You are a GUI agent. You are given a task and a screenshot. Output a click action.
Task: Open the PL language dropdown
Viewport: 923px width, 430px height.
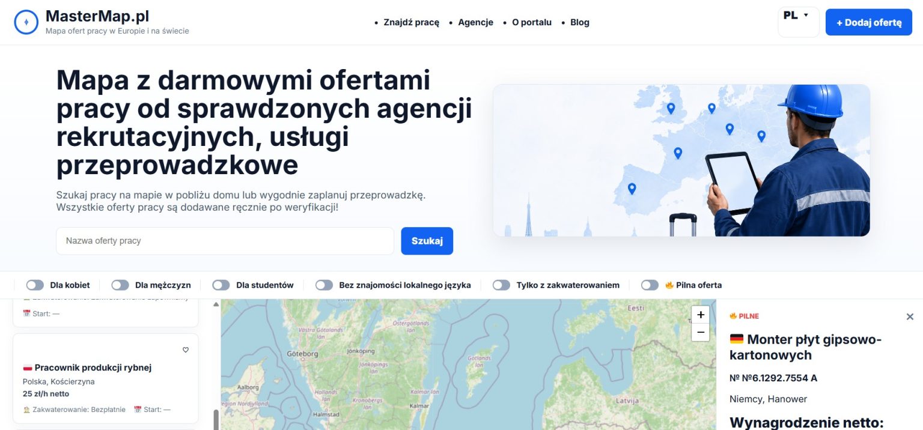tap(799, 22)
